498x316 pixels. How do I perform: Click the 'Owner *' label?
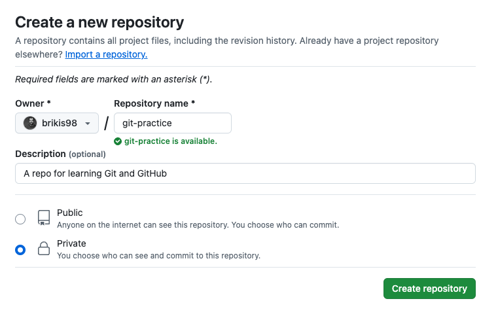click(33, 103)
